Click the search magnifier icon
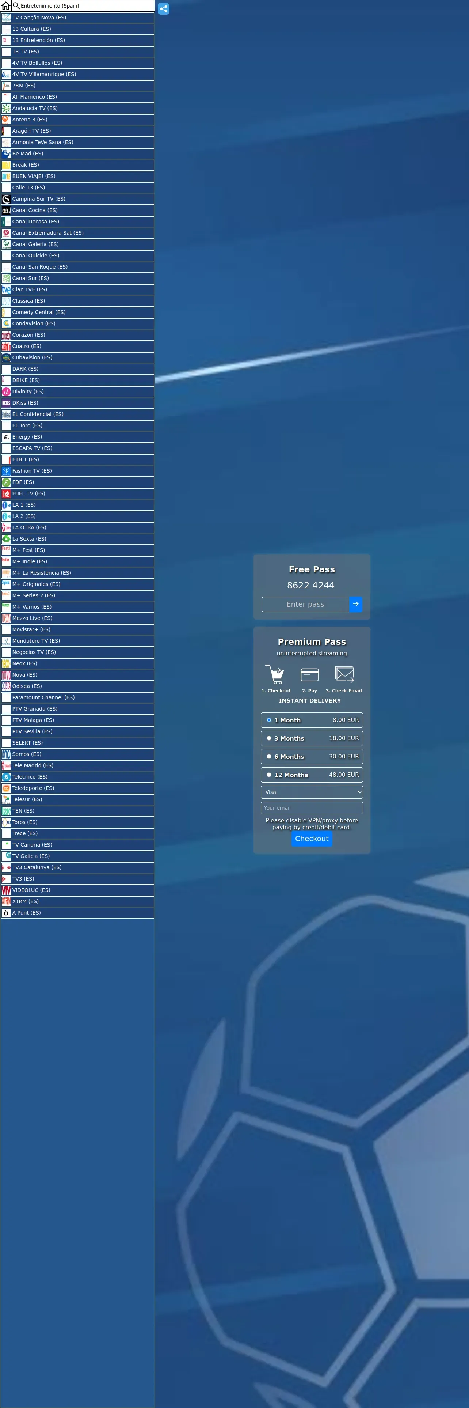This screenshot has height=1408, width=469. pos(16,6)
